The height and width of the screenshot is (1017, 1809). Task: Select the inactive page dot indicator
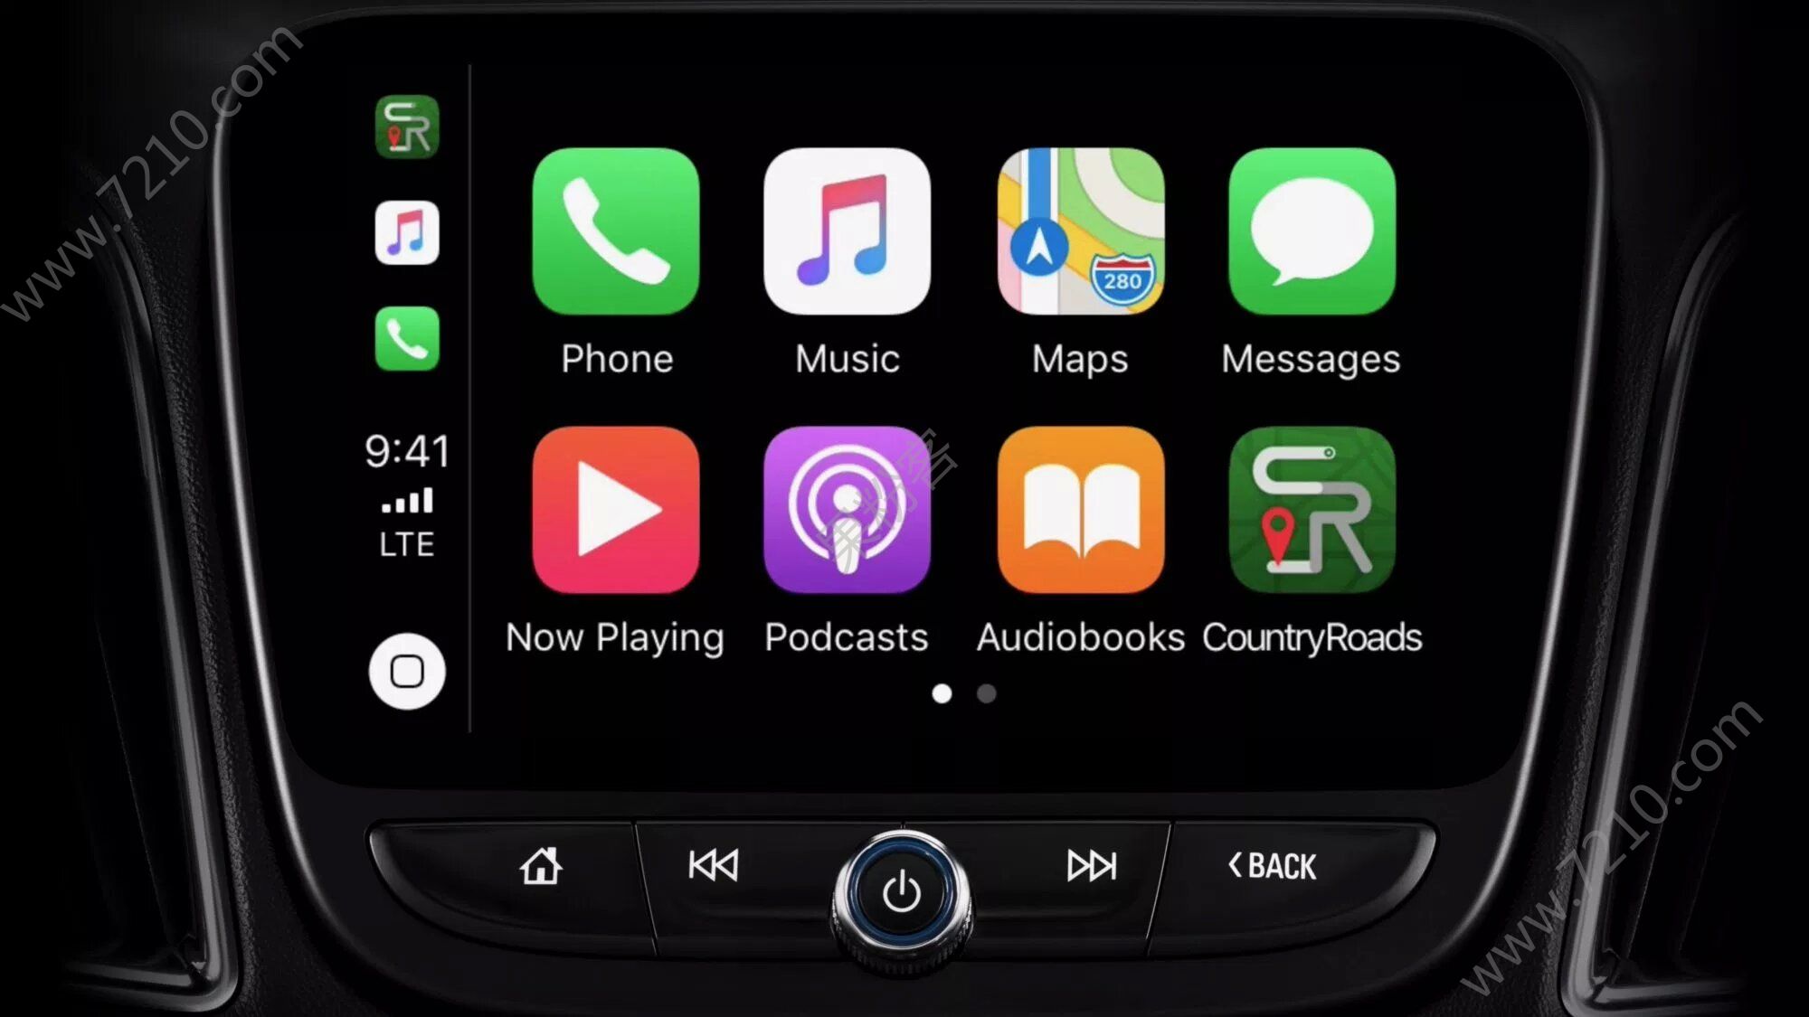pos(988,692)
